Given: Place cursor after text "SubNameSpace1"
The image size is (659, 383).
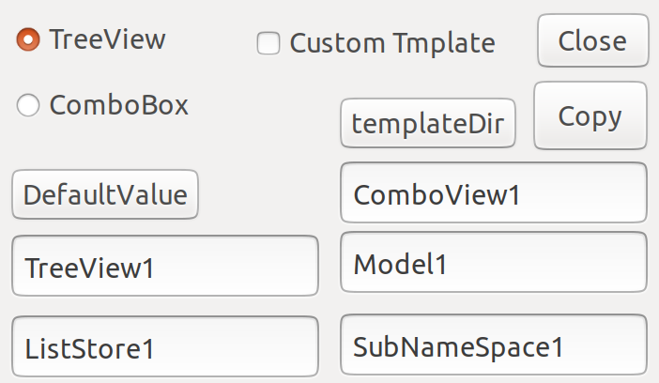Looking at the screenshot, I should pos(565,347).
